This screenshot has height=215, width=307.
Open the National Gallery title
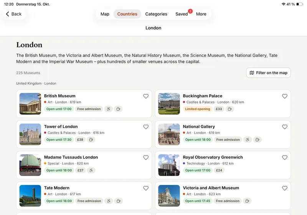199,127
